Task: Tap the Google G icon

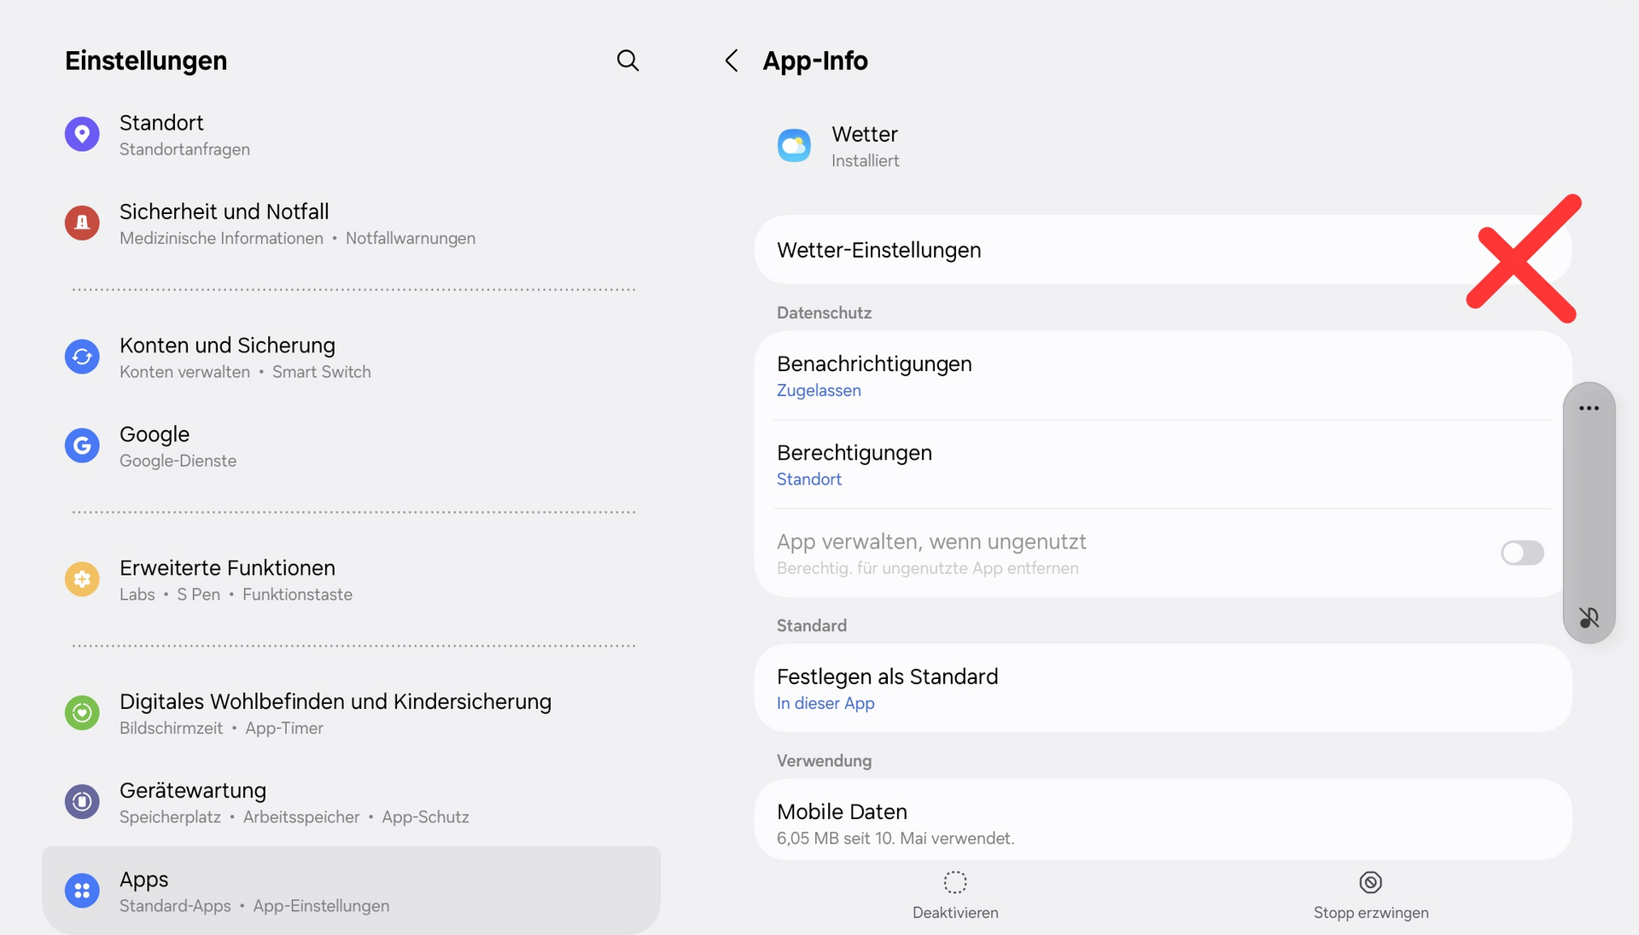Action: (82, 445)
